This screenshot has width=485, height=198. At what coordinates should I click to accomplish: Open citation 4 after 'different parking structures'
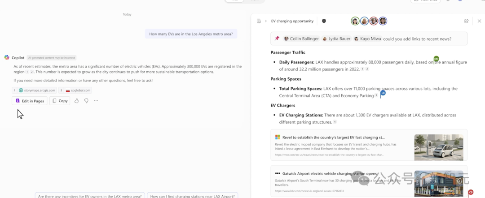[335, 122]
